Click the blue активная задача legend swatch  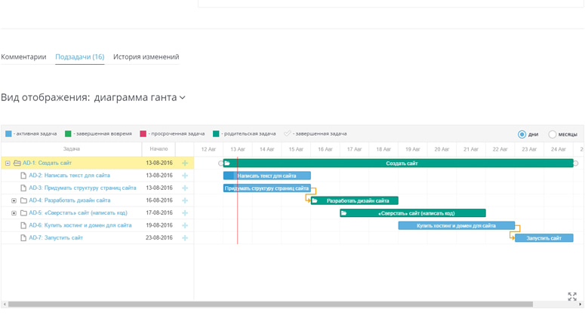(8, 133)
